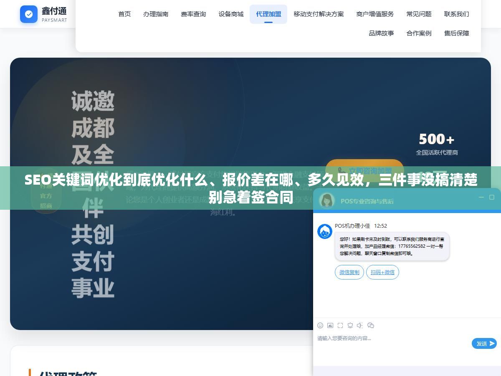Click the 鑫付通 PaySmart logo icon
501x376 pixels.
[29, 14]
